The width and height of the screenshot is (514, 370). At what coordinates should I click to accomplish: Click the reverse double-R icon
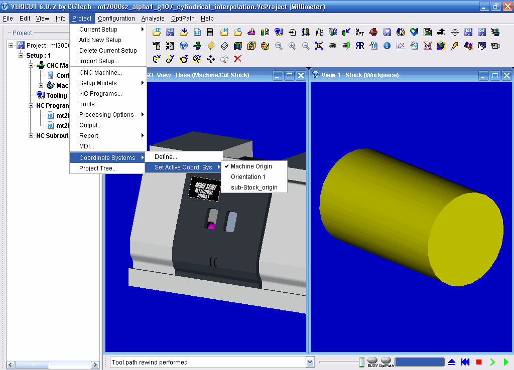359,46
